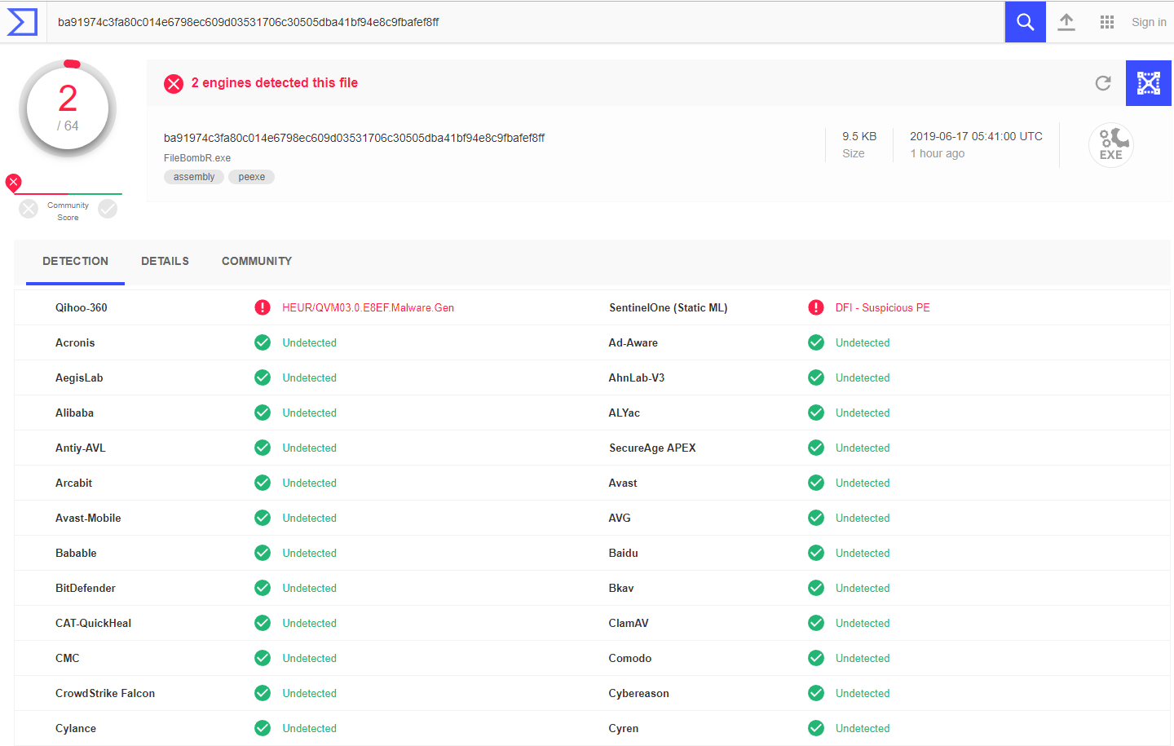This screenshot has height=746, width=1174.
Task: Click the 9.5 KB size value
Action: click(859, 136)
